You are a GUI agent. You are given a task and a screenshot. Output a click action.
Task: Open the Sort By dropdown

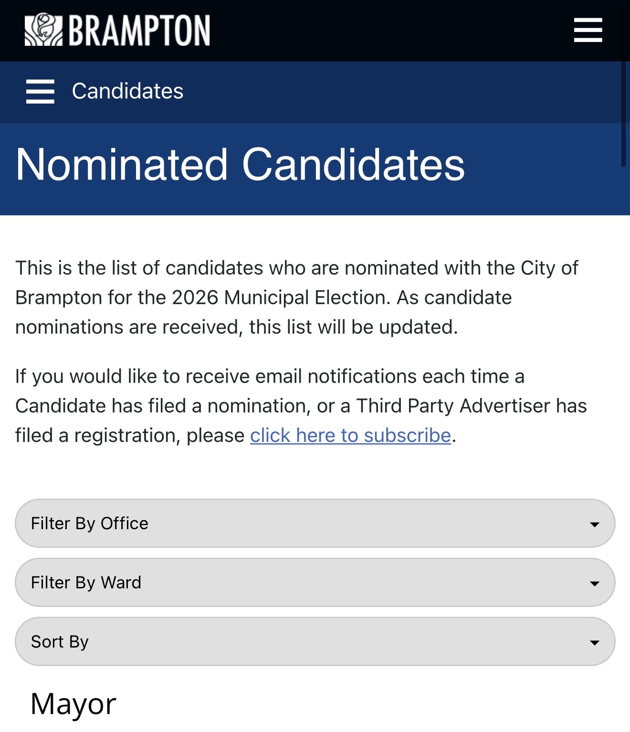point(315,642)
